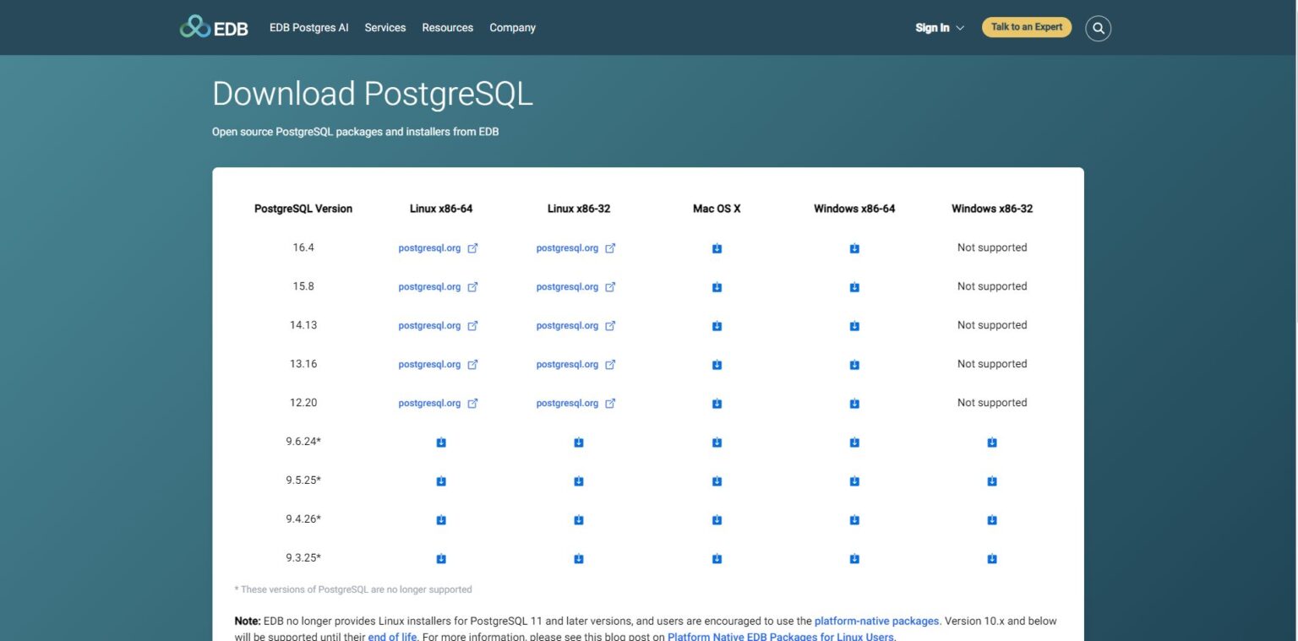Image resolution: width=1298 pixels, height=641 pixels.
Task: Open the Resources menu
Action: [x=447, y=28]
